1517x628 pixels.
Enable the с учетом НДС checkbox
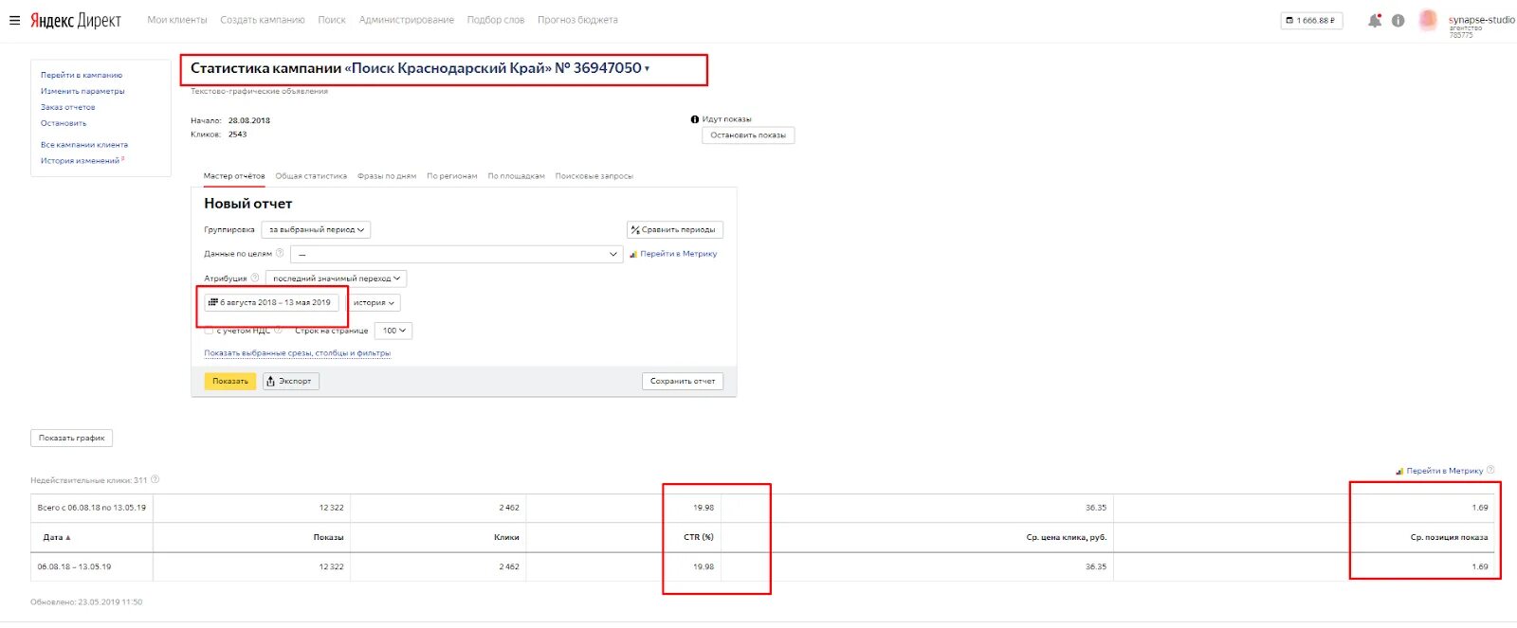(209, 331)
